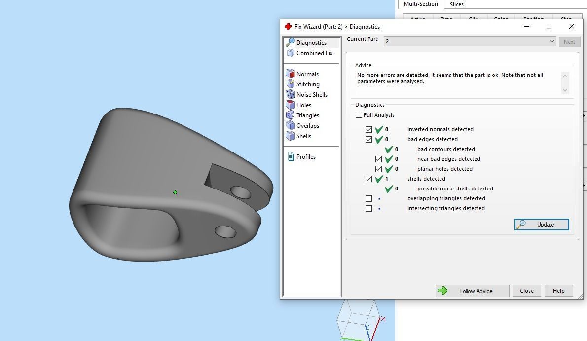This screenshot has width=587, height=341.
Task: Select Holes label in sidebar
Action: [303, 105]
